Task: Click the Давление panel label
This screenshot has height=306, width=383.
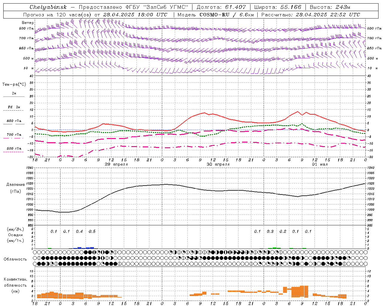Action: click(x=16, y=185)
